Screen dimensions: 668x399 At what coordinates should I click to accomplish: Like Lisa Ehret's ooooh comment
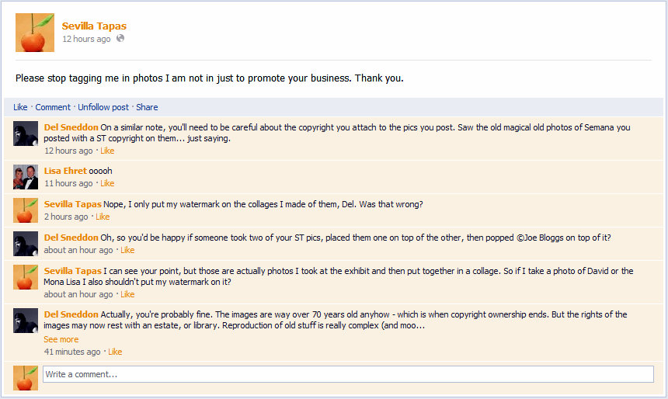click(107, 183)
